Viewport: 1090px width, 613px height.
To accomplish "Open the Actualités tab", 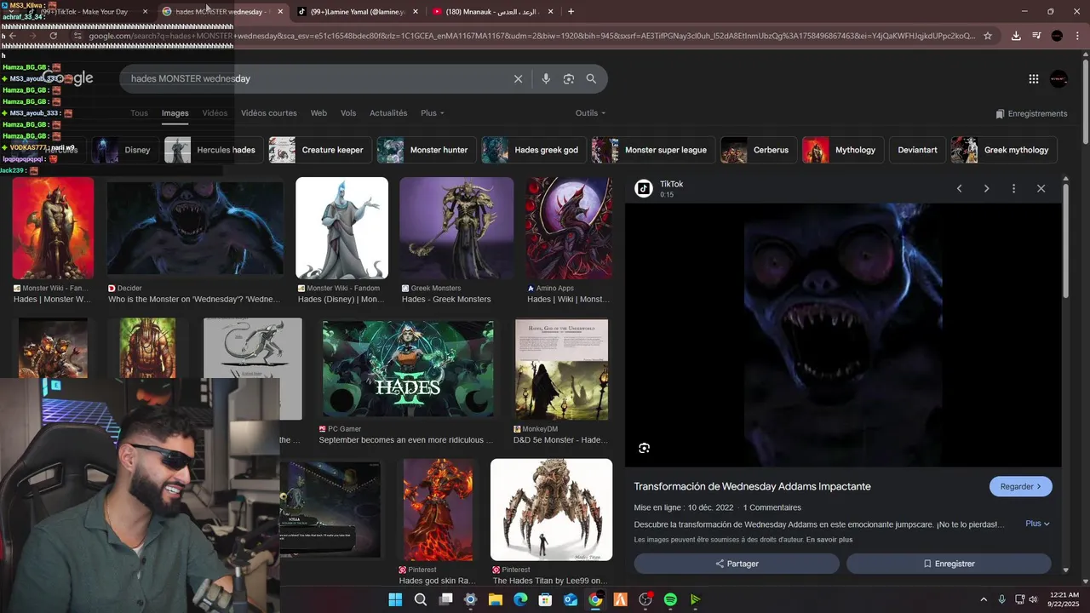I will (388, 113).
